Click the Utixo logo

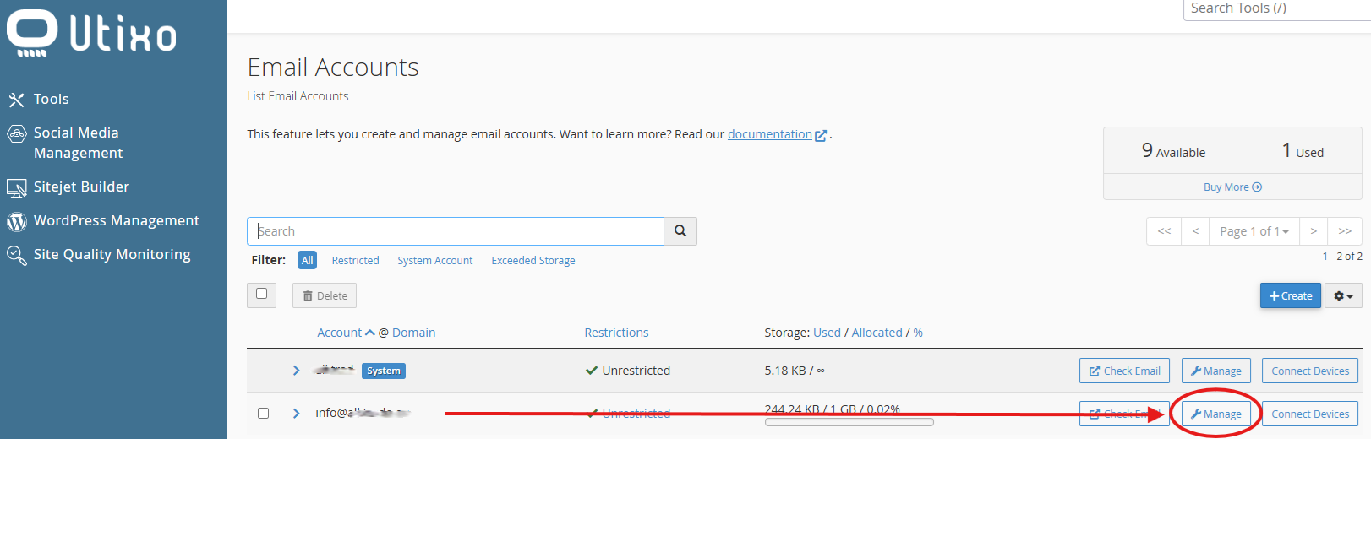tap(91, 34)
